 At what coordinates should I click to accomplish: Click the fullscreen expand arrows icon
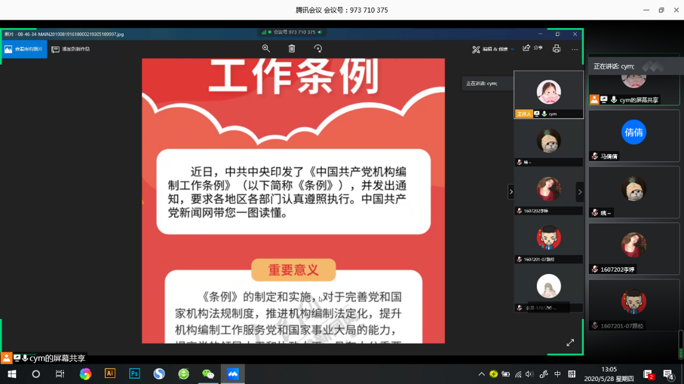click(x=570, y=342)
